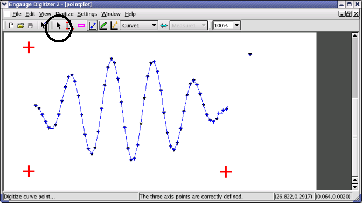Click the cyan measure arrows icon
This screenshot has height=203, width=362.
click(x=164, y=26)
